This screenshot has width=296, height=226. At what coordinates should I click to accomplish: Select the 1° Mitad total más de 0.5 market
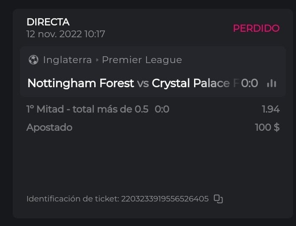tap(87, 109)
